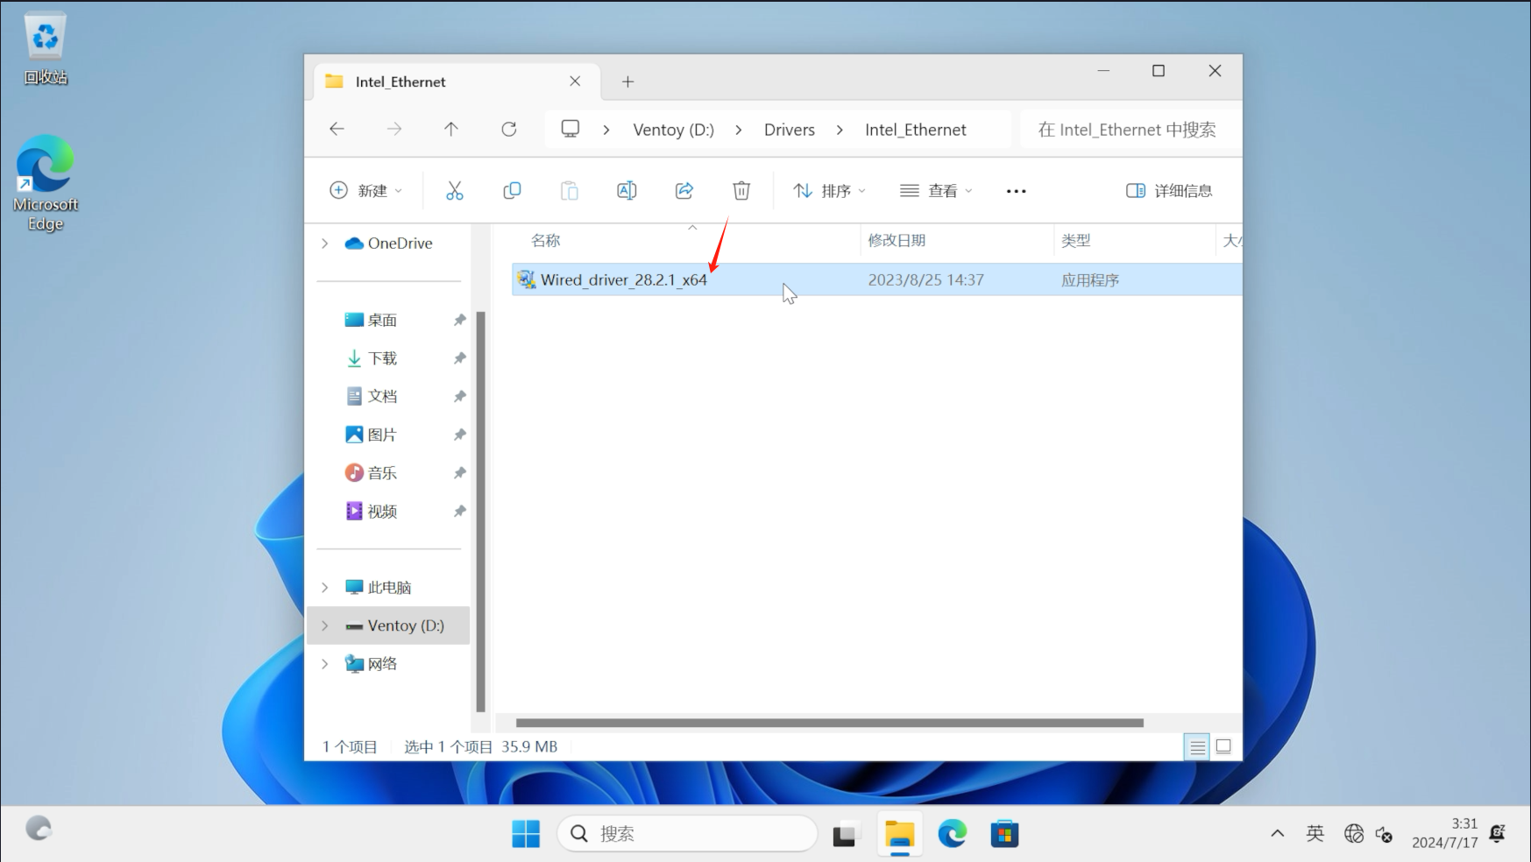Screen dimensions: 1531x862
Task: Open the See more three-dots menu
Action: click(x=1016, y=191)
